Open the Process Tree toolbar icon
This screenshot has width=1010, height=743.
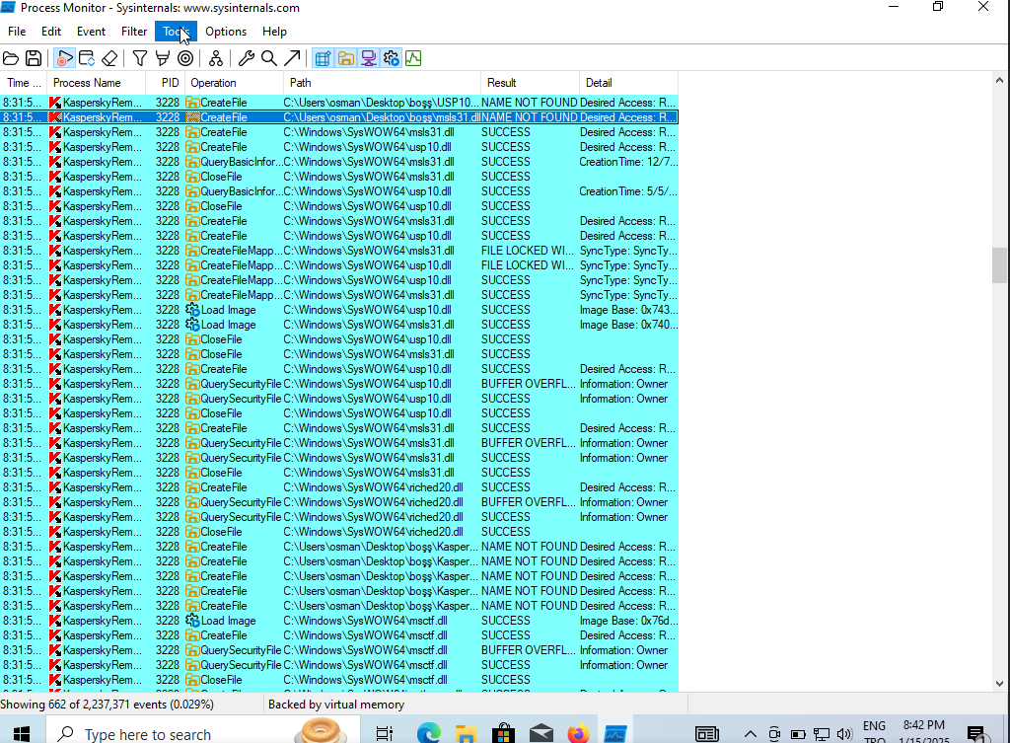(216, 58)
